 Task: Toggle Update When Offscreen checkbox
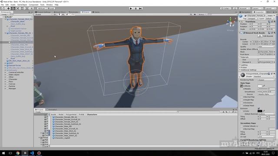259,49
